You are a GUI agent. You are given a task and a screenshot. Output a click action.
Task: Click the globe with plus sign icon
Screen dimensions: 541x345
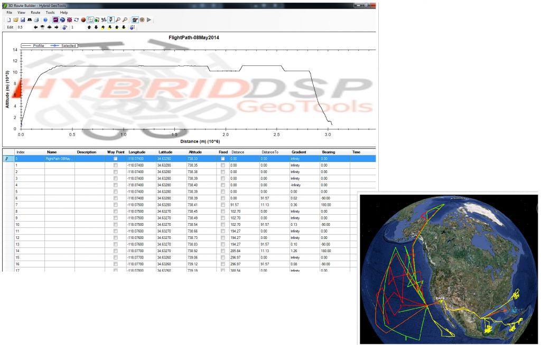64,27
